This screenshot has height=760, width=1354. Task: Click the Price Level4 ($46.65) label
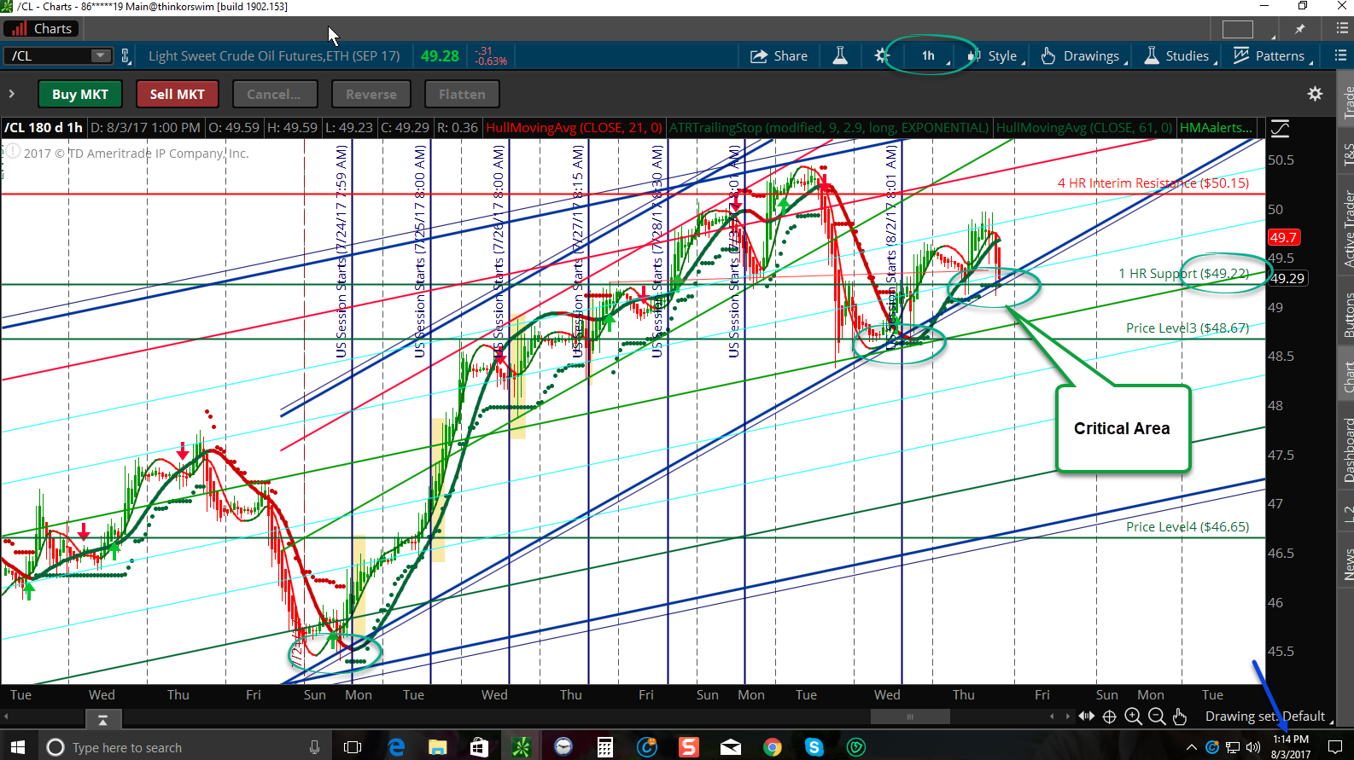tap(1187, 527)
